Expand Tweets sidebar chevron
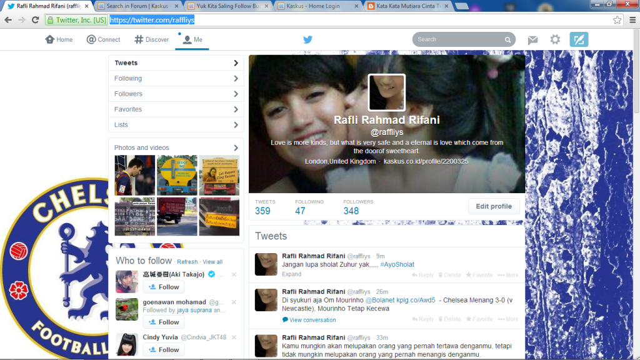Image resolution: width=640 pixels, height=360 pixels. coord(236,63)
